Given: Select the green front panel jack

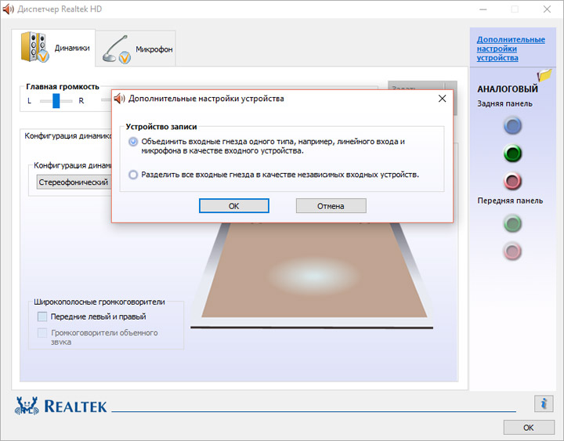Looking at the screenshot, I should point(512,223).
